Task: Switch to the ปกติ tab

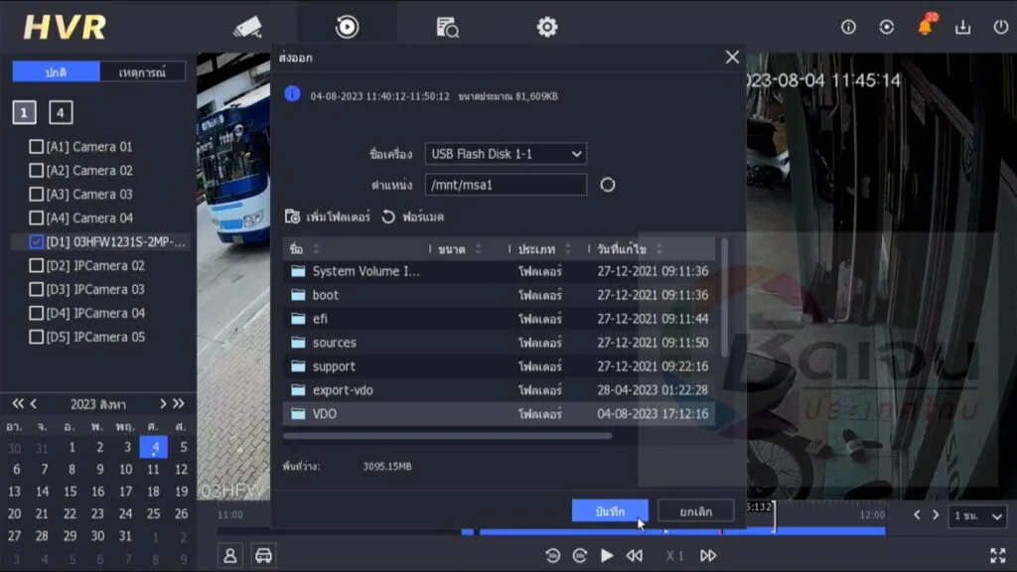Action: click(56, 71)
